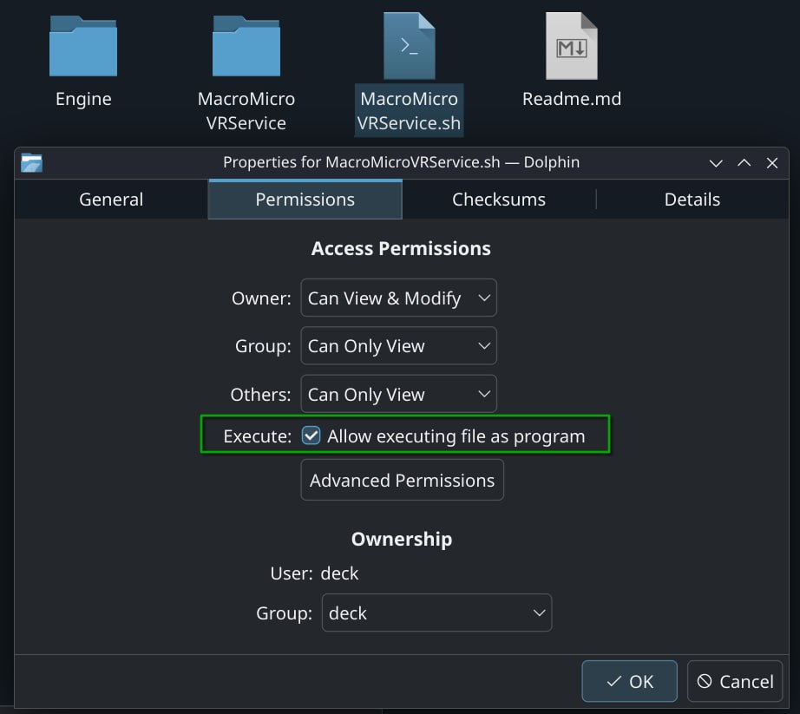Click the MacroMicroVRService.sh file name label
This screenshot has width=800, height=714.
coord(410,111)
